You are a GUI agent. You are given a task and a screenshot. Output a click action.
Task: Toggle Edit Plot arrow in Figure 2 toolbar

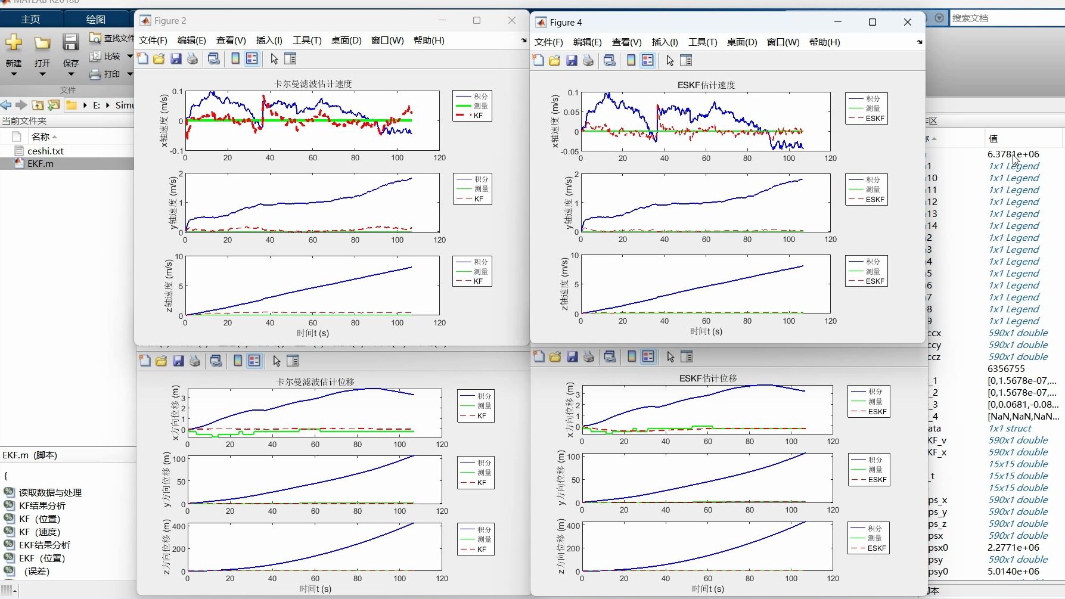point(274,58)
